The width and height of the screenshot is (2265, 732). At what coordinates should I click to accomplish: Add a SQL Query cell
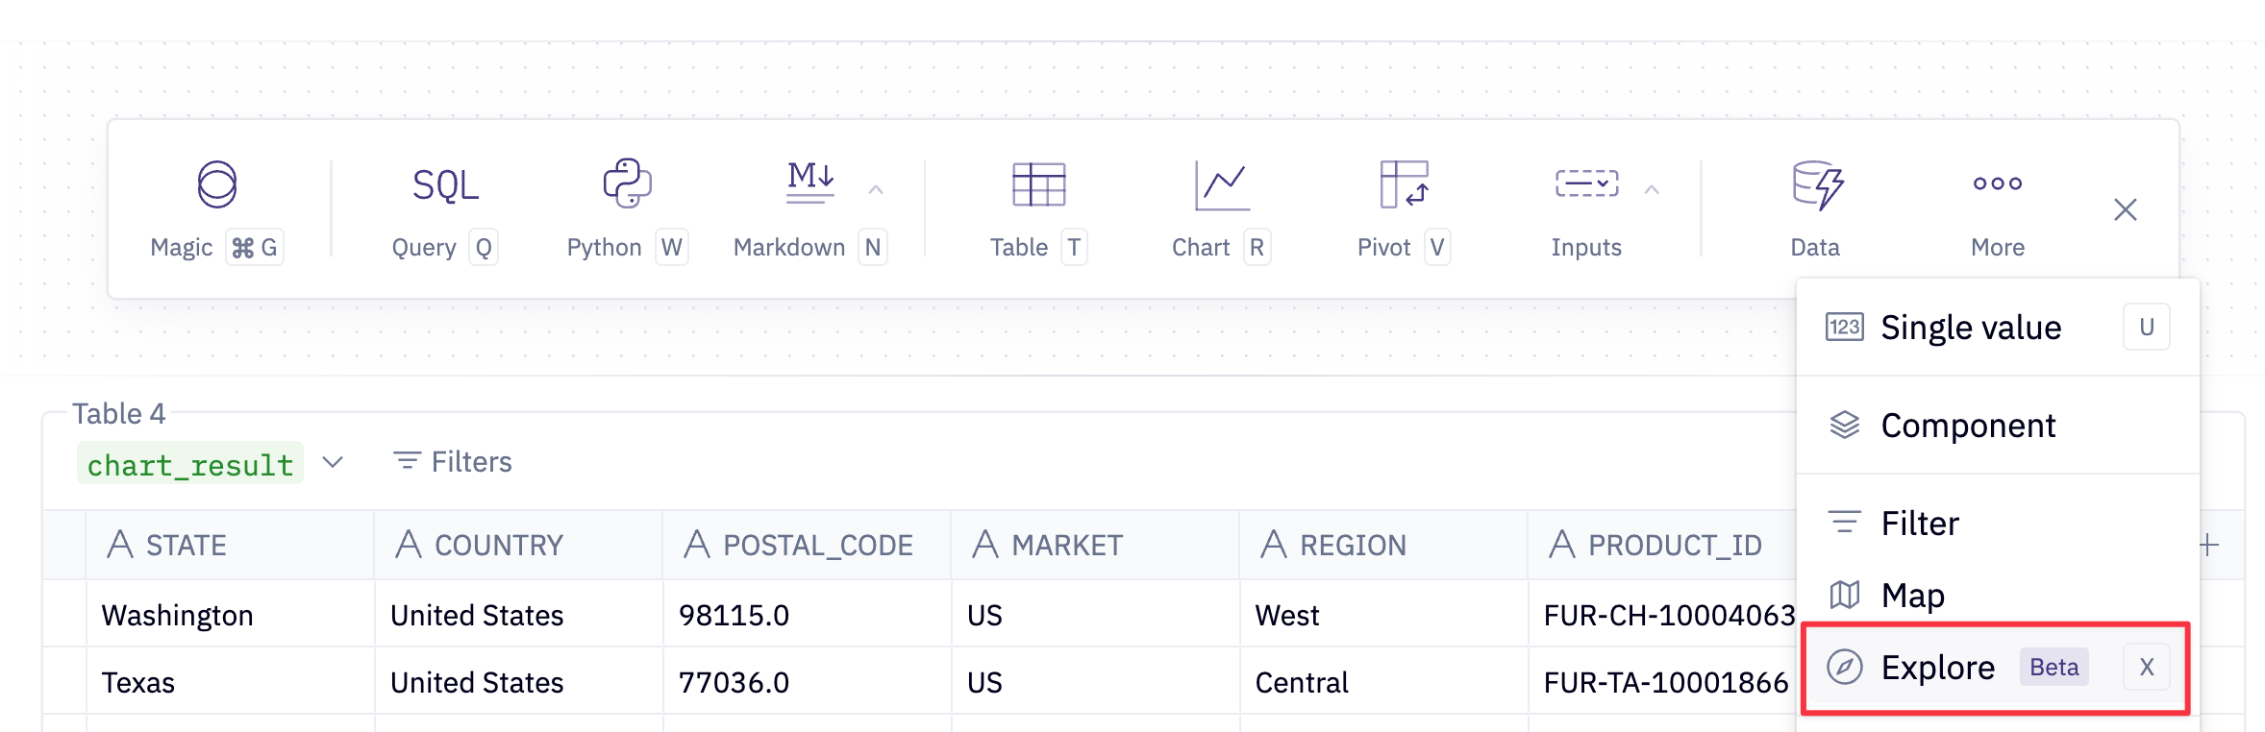[x=444, y=208]
